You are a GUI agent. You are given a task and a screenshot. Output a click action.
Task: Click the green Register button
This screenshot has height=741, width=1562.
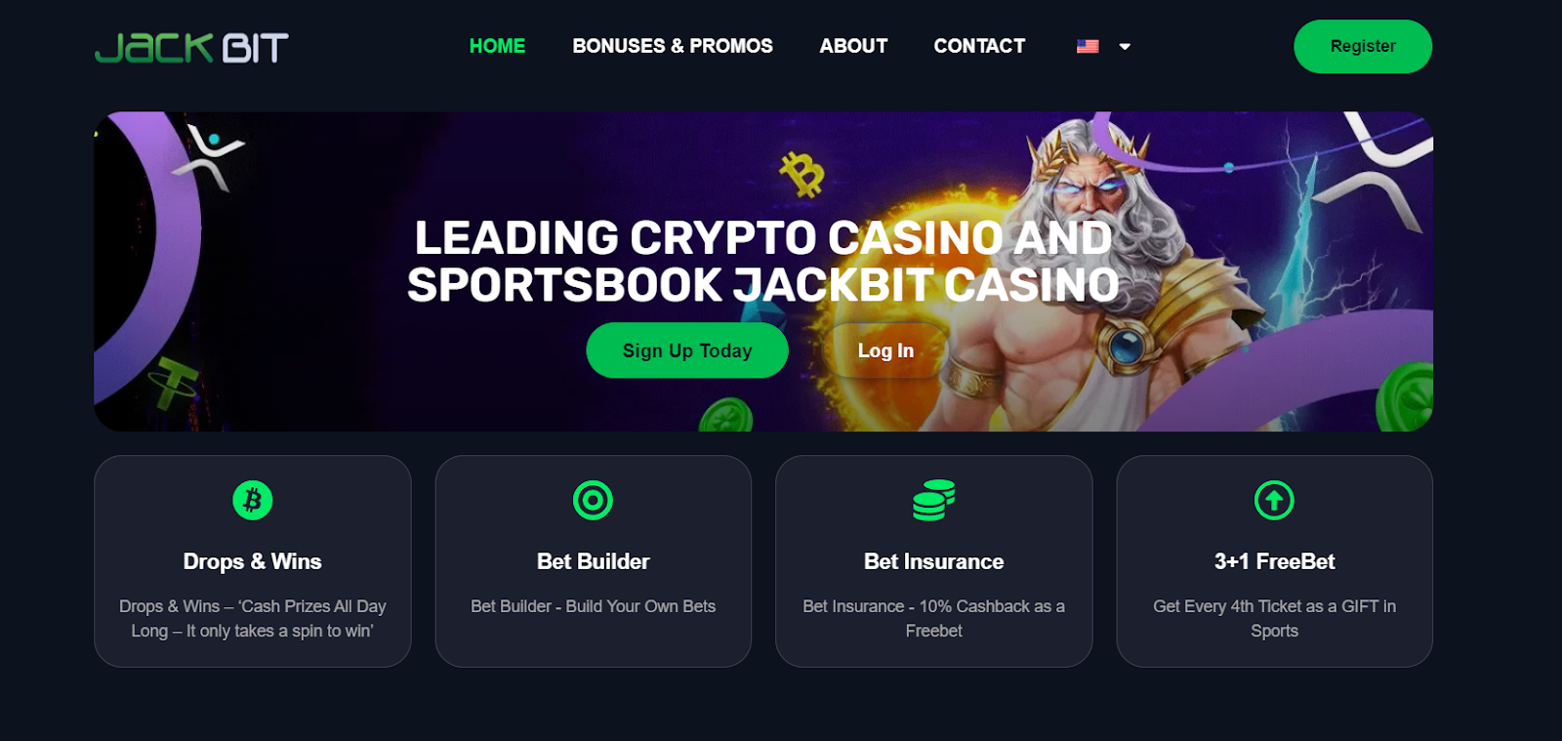[1363, 46]
